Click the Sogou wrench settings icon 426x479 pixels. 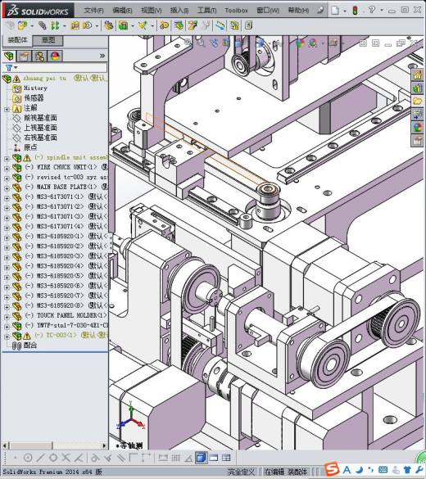(x=420, y=469)
